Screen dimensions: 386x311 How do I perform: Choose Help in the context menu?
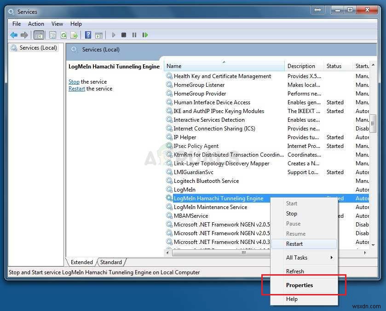[304, 299]
